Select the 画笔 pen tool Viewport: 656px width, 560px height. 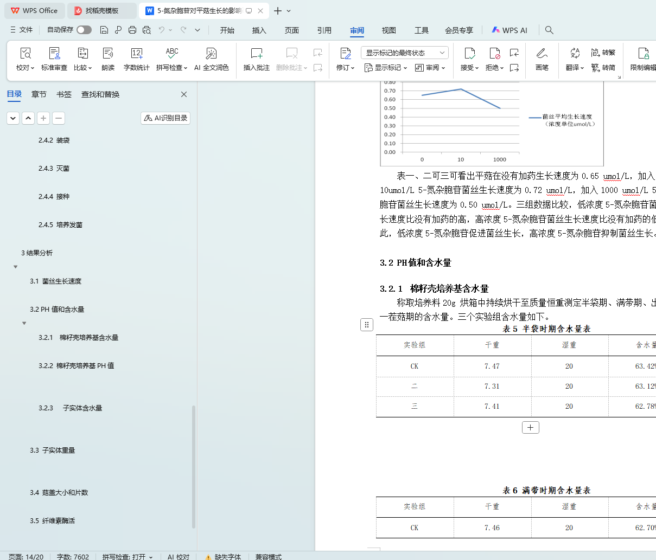542,54
